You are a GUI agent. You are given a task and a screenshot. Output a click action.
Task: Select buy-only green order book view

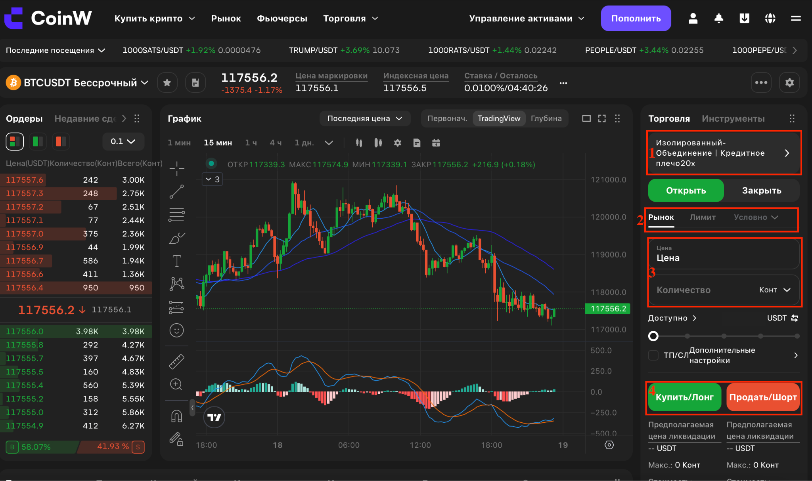click(x=38, y=141)
